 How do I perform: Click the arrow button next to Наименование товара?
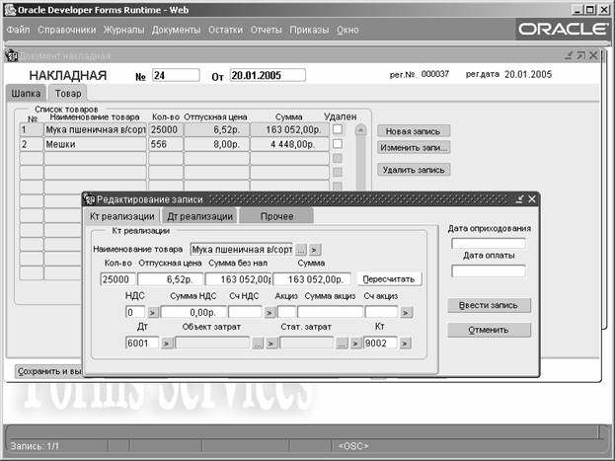pos(316,250)
